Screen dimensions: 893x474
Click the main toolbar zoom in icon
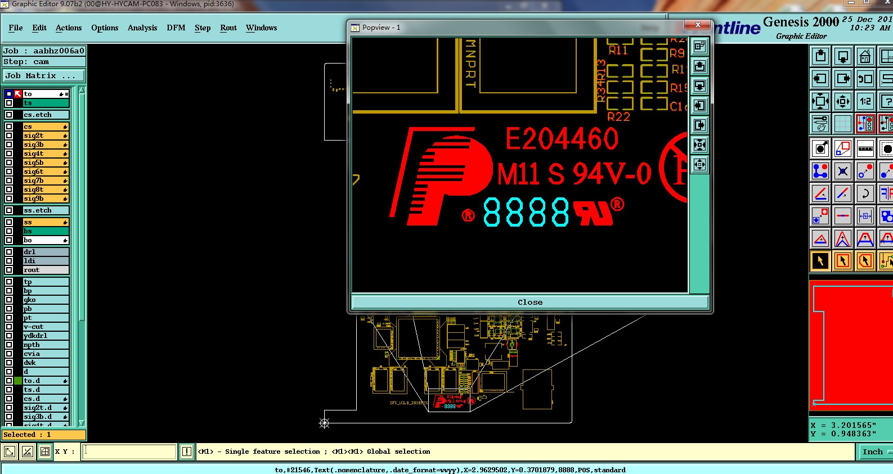[x=820, y=101]
